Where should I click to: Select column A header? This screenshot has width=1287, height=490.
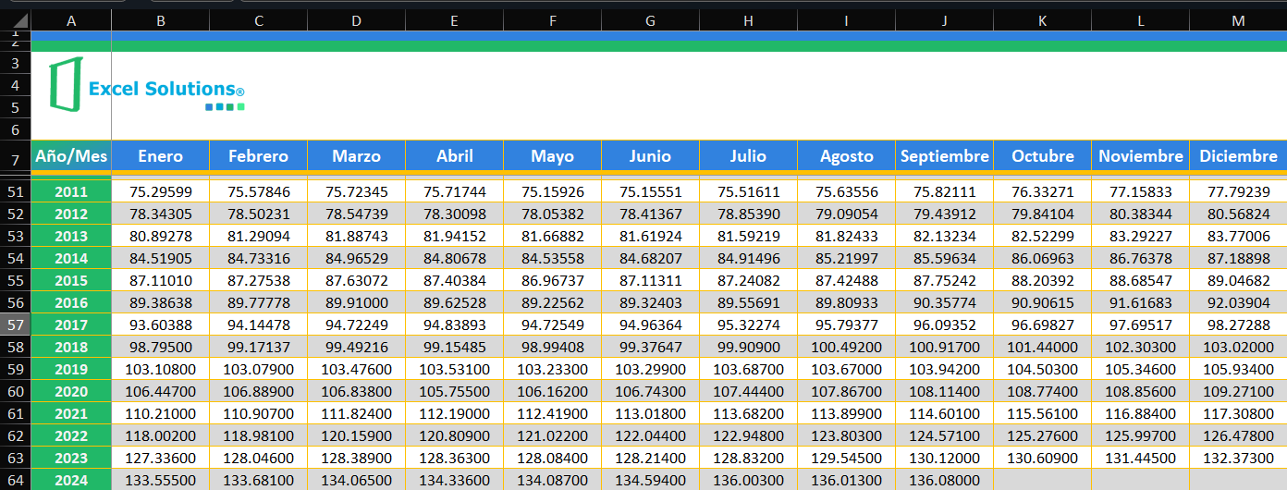point(71,20)
